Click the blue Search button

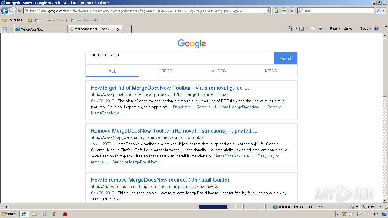coord(286,58)
